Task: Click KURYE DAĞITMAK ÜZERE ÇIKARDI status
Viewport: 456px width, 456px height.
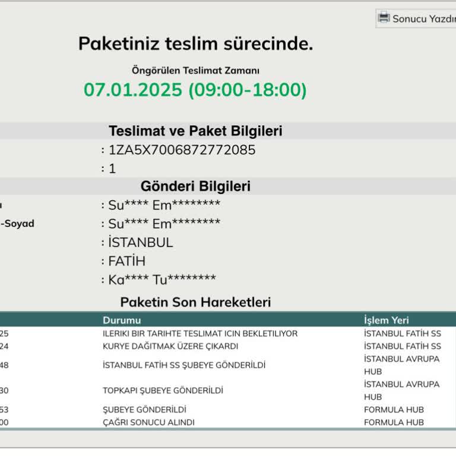Action: click(x=170, y=346)
